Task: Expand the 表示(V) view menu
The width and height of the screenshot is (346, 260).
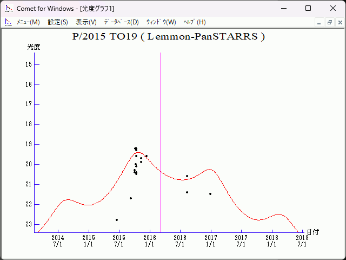Action: coord(86,22)
